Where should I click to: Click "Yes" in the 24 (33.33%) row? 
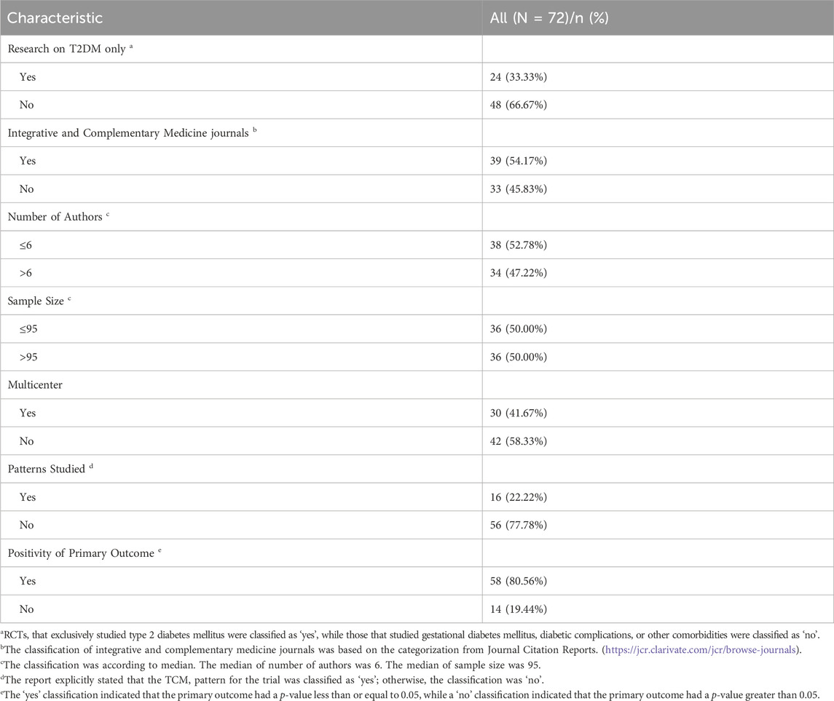click(28, 77)
